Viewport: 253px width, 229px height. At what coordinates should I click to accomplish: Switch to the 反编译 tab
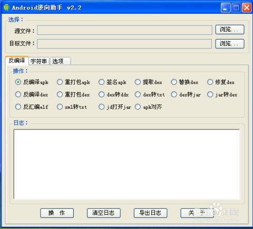coord(17,61)
